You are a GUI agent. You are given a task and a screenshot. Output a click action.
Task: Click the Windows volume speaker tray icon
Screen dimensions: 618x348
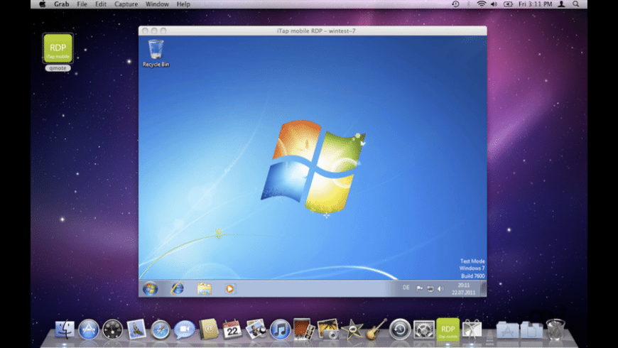pos(440,288)
